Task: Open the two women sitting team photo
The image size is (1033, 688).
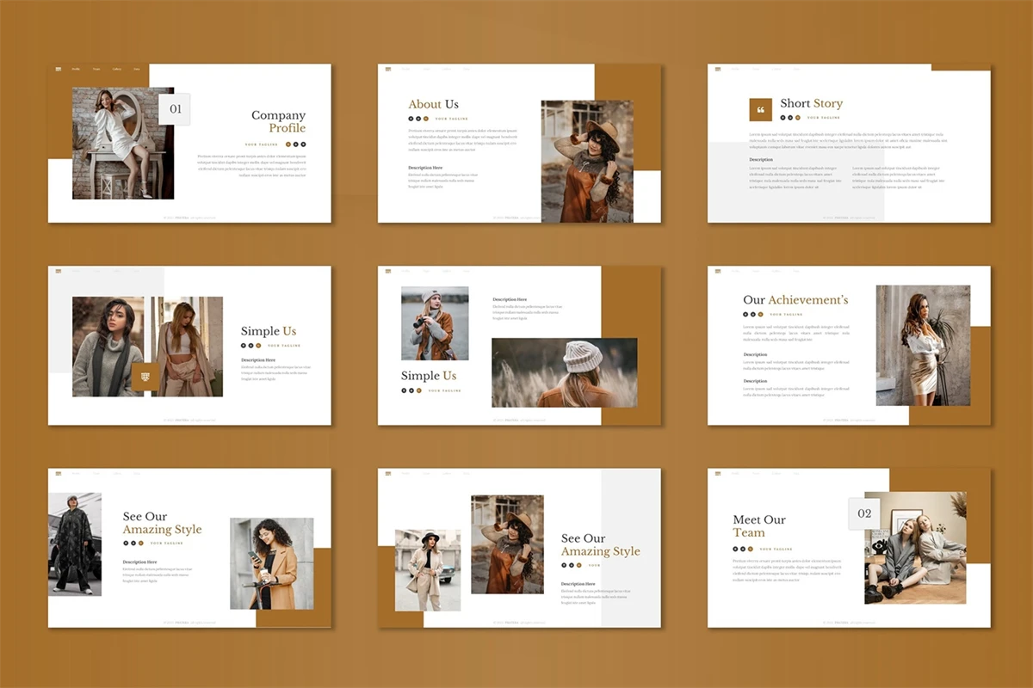Action: coord(914,548)
